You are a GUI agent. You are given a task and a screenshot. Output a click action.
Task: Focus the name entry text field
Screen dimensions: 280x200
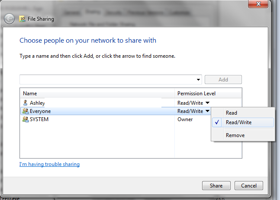click(107, 80)
